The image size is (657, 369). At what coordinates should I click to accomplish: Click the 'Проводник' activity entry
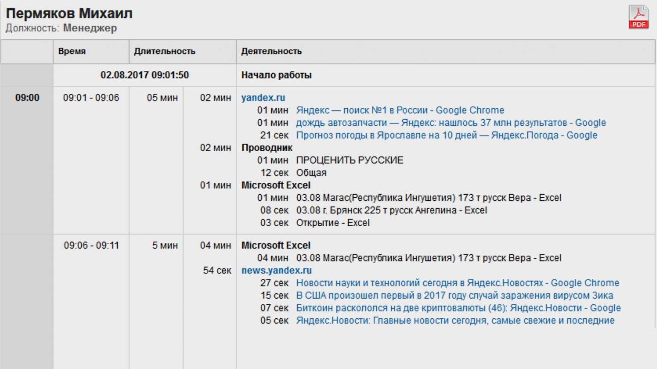267,148
